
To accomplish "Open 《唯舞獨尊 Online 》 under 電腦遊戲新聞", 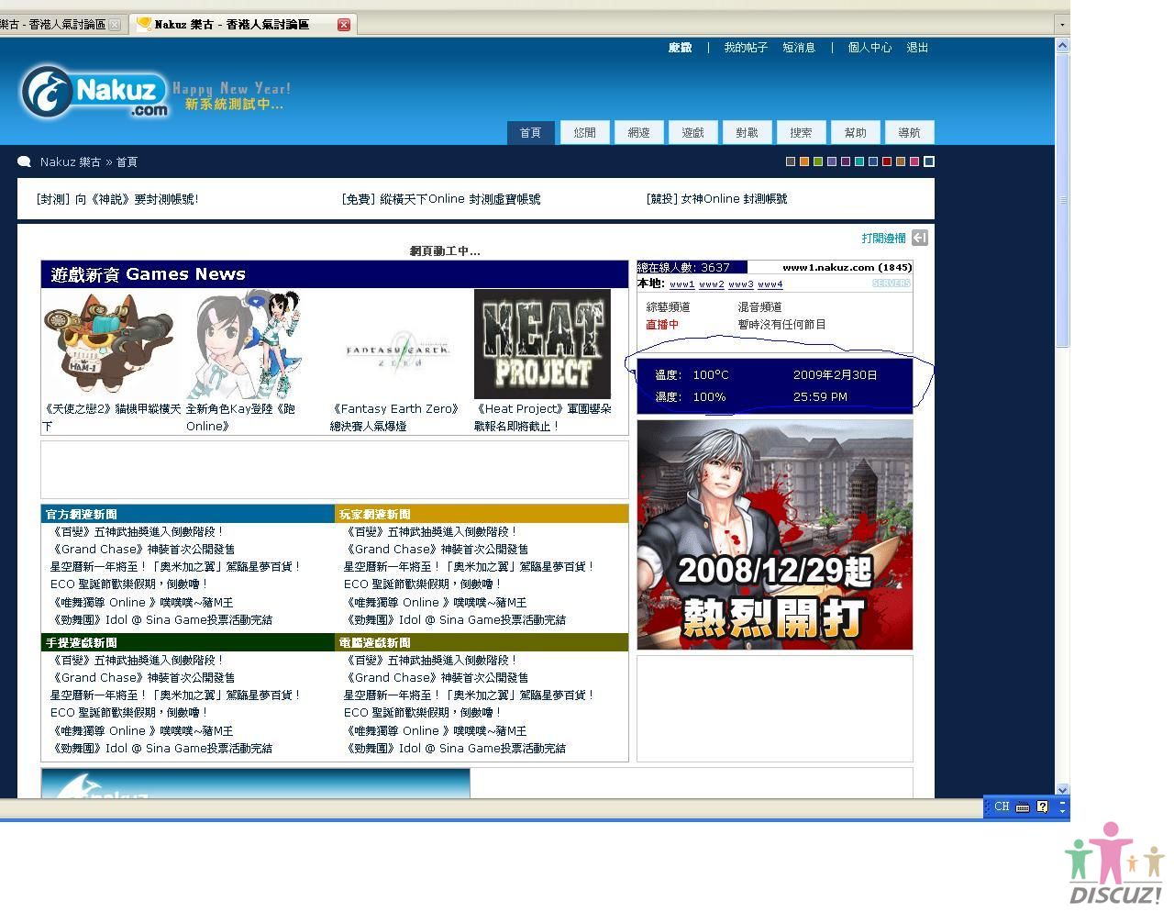I will click(435, 731).
